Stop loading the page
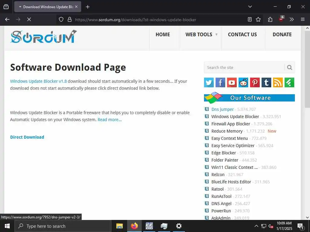 [29, 19]
